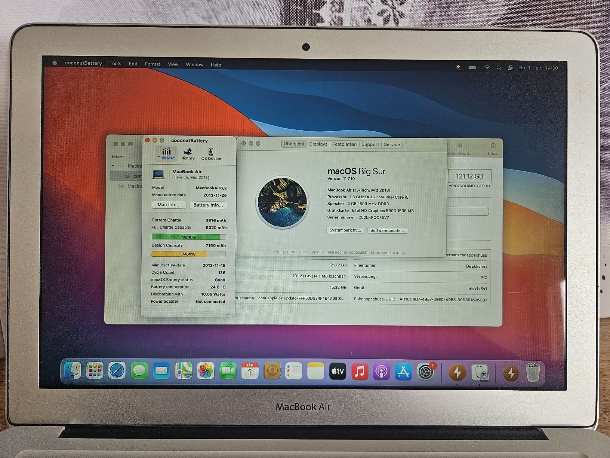Open Apple TV from the Dock

click(338, 372)
